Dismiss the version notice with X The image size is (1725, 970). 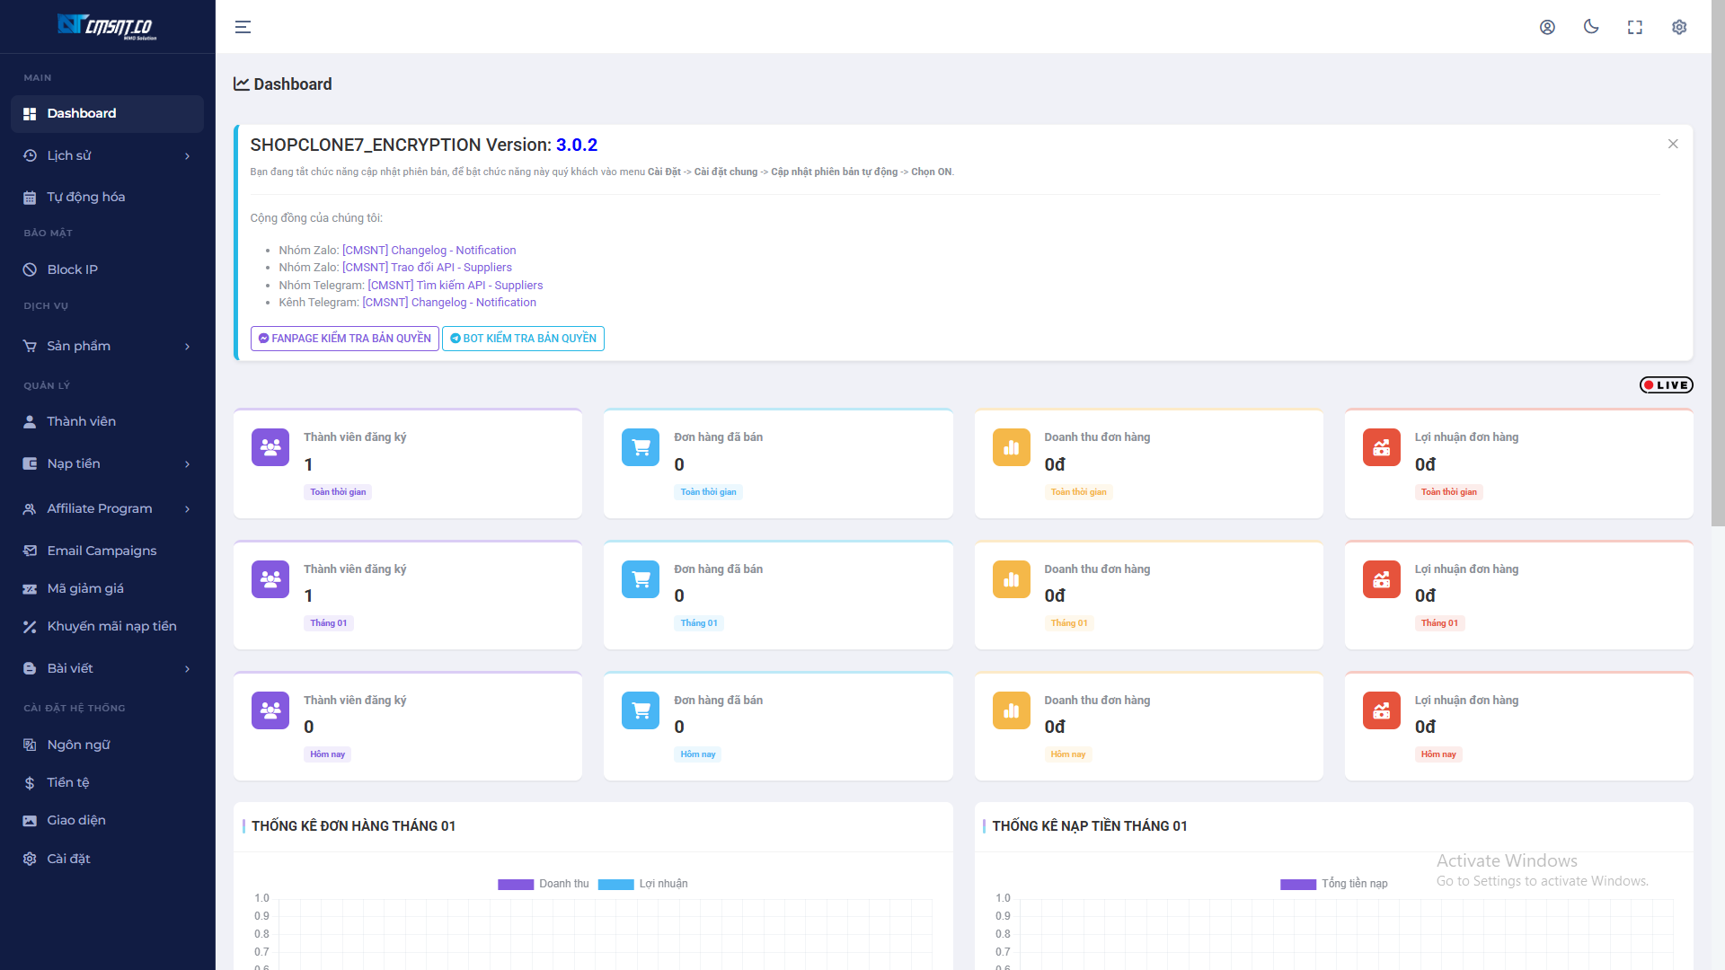coord(1673,144)
